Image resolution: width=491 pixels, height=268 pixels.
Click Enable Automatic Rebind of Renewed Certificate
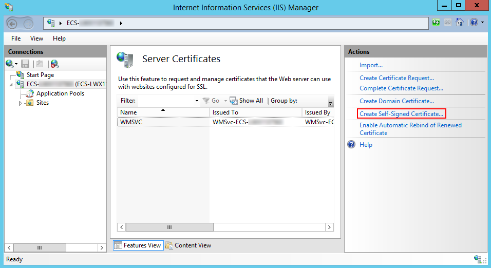410,129
